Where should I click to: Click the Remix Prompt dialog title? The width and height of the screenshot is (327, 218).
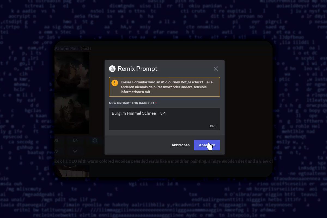tap(137, 69)
